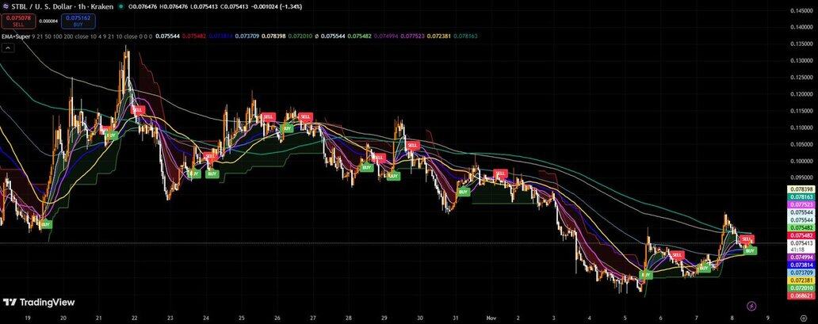Click the 25 date on time axis
The height and width of the screenshot is (324, 818).
coord(242,317)
